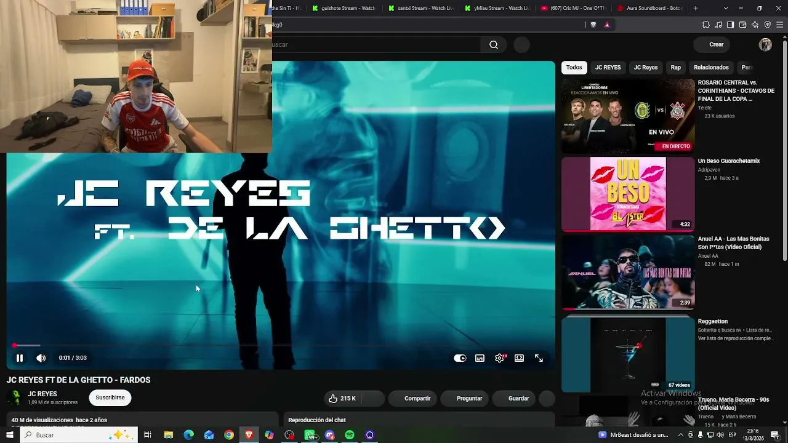Open the Un Beso Guarachetamix thumbnail
This screenshot has height=443, width=788.
628,194
